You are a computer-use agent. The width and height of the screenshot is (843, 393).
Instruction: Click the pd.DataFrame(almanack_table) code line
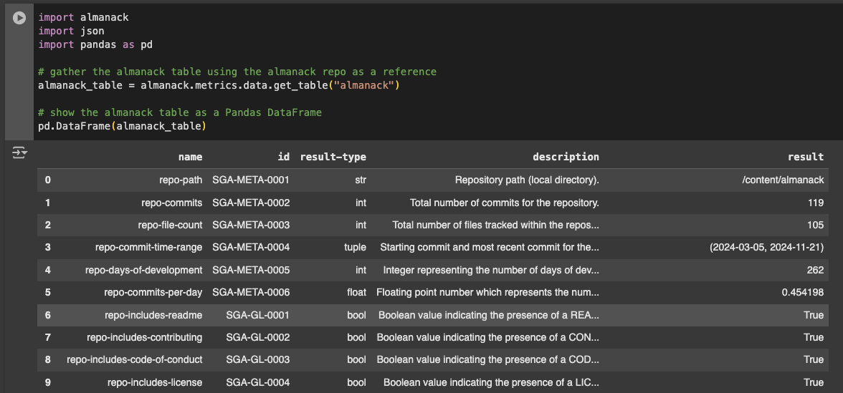pyautogui.click(x=122, y=126)
